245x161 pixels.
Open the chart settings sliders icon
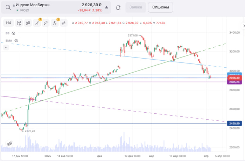coord(64,23)
